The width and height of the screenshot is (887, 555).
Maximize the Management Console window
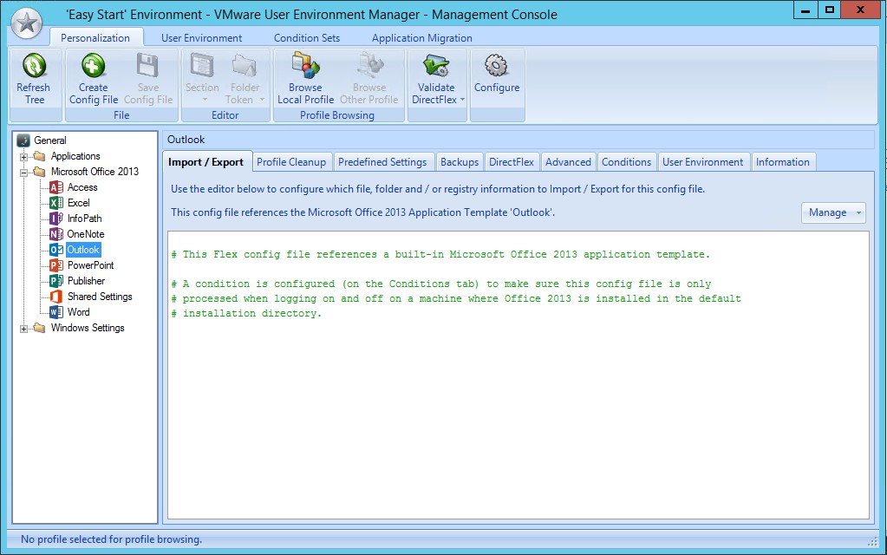tap(829, 10)
